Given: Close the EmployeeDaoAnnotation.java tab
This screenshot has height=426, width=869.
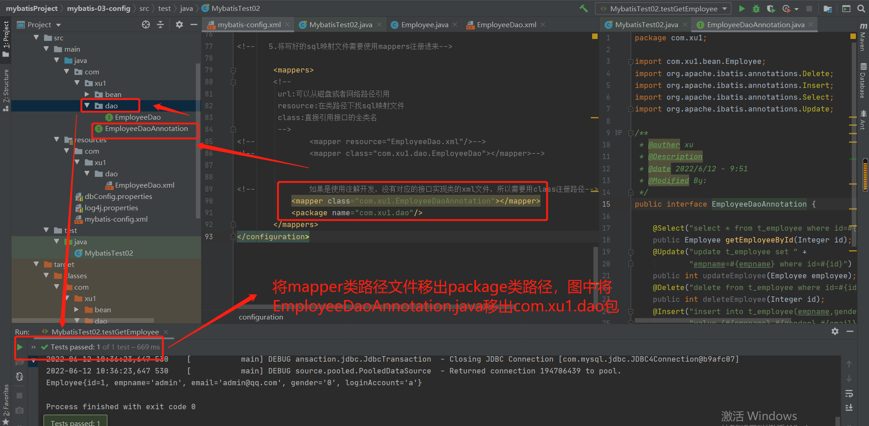Looking at the screenshot, I should tap(811, 24).
